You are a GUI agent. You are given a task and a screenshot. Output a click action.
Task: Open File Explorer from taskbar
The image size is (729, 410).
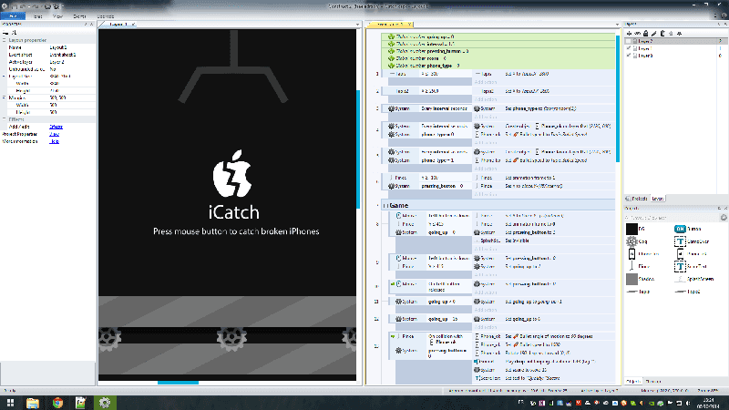point(33,403)
